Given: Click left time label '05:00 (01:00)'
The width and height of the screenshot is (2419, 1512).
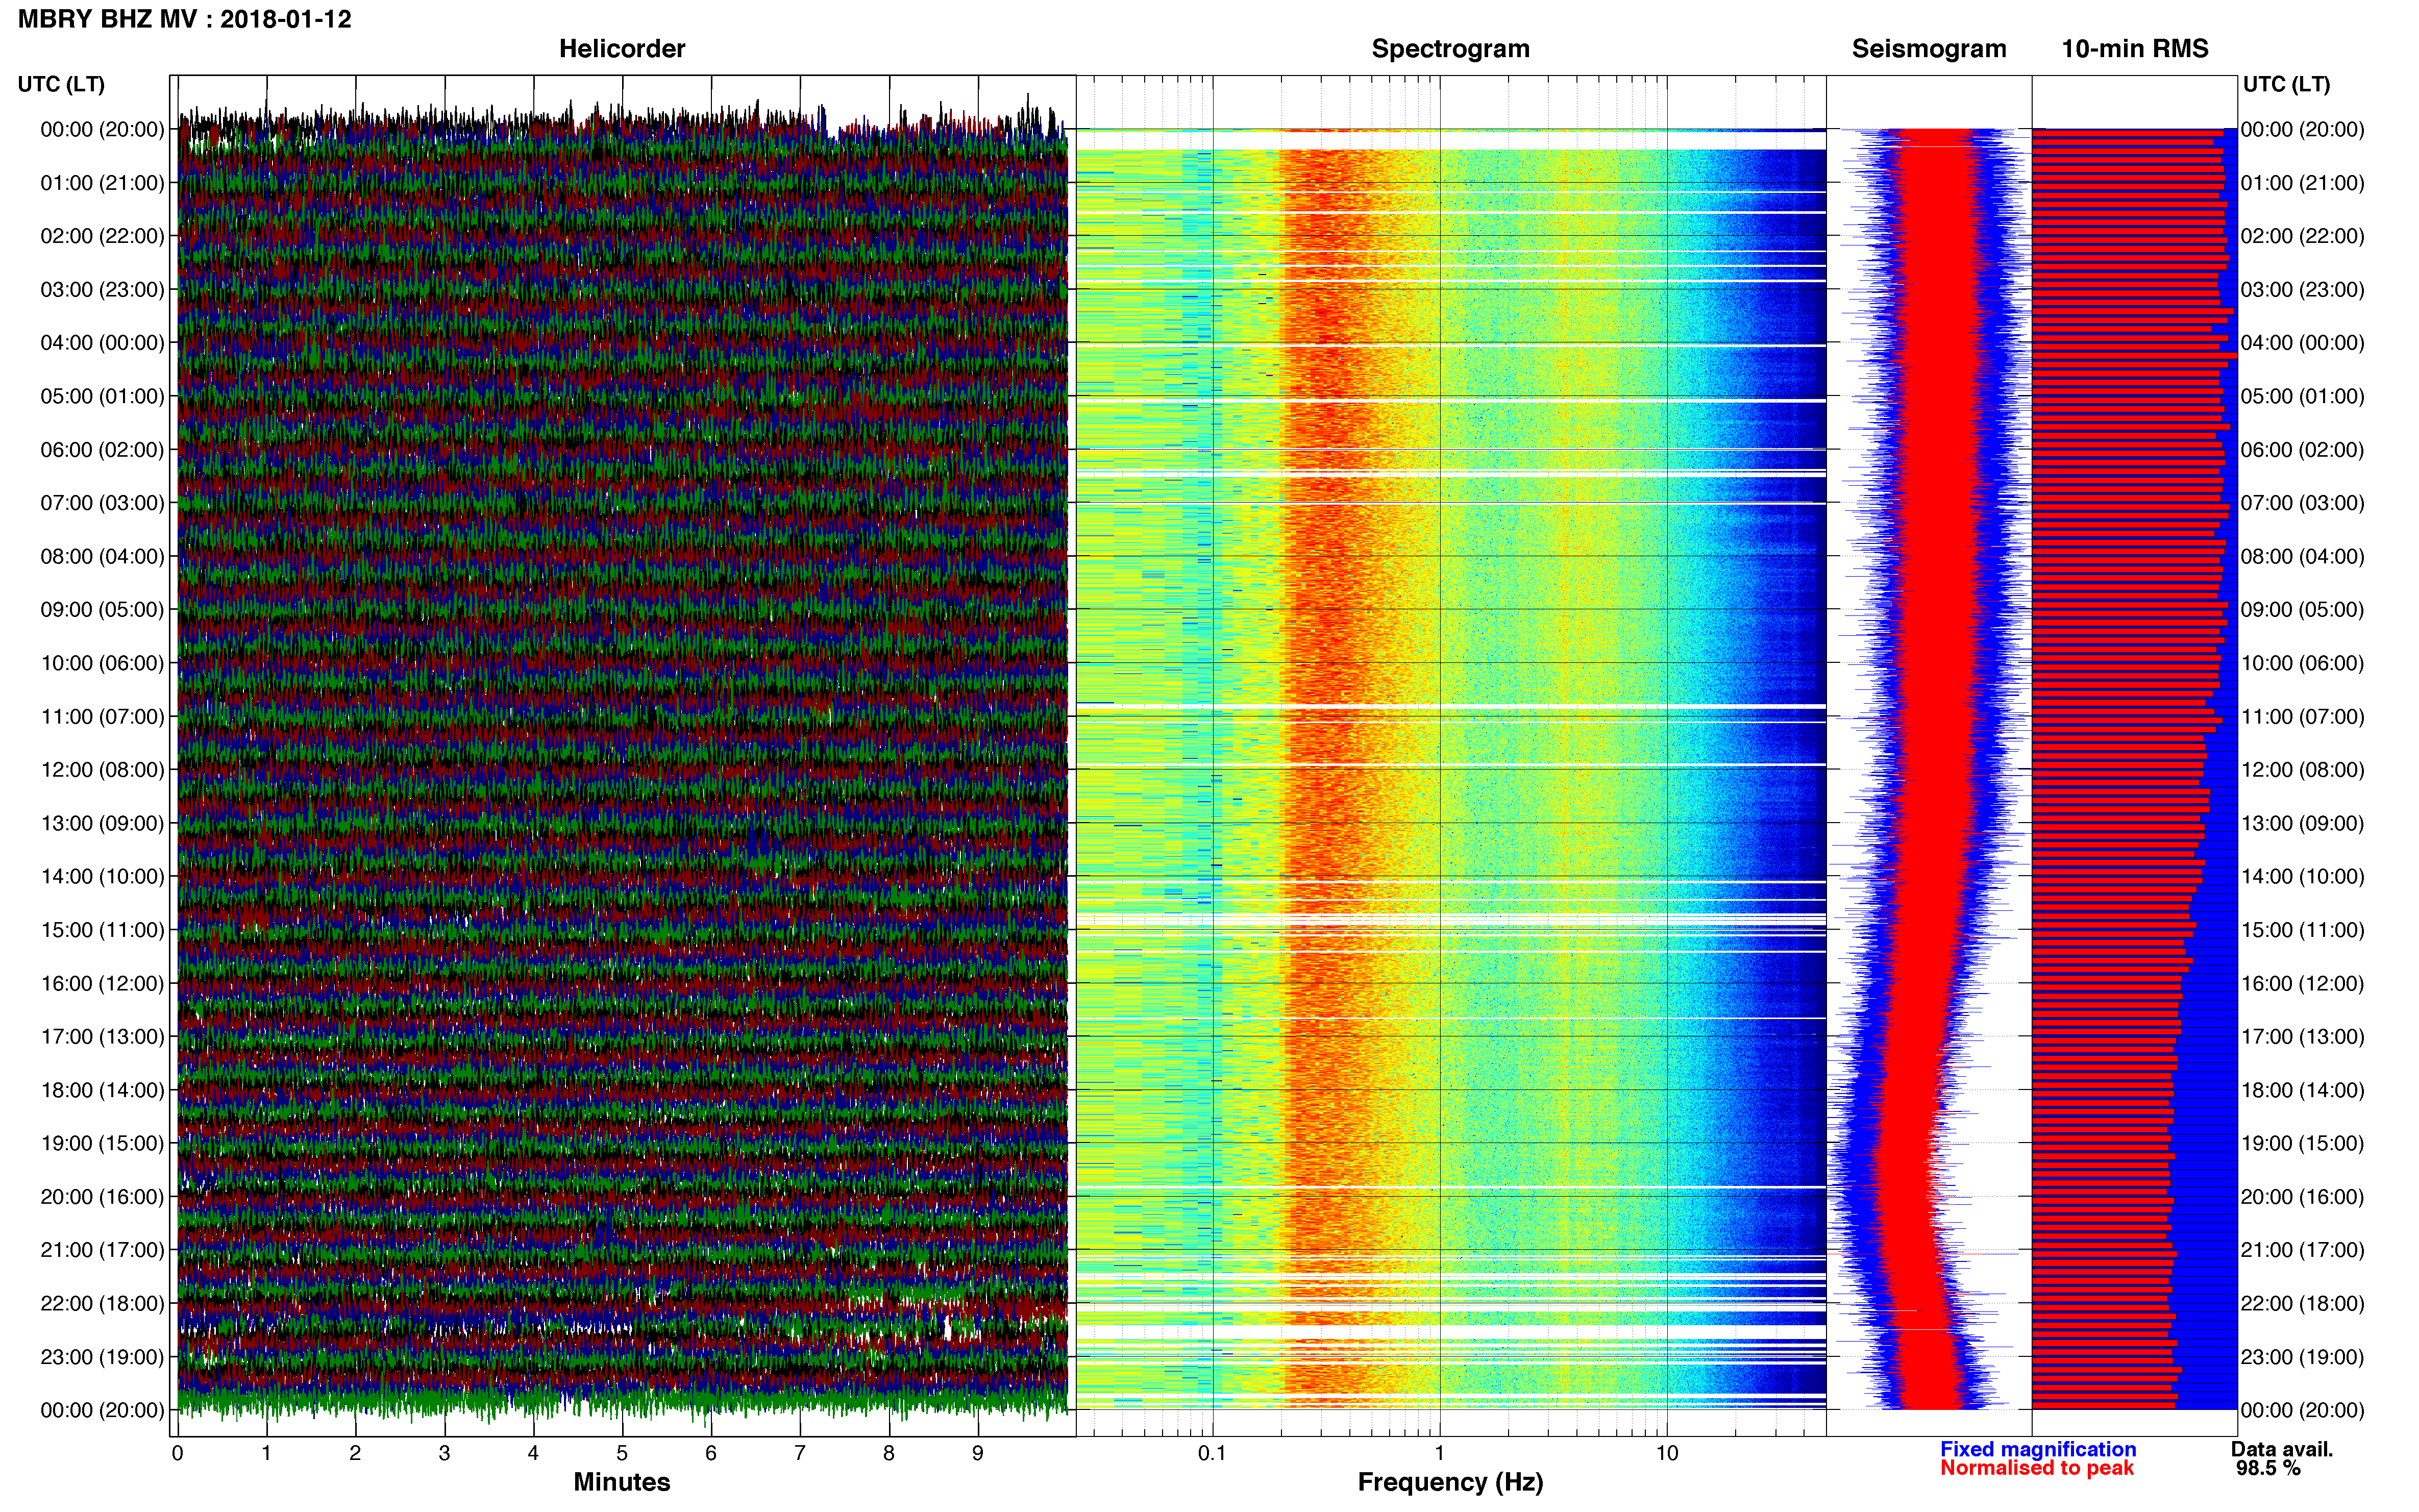Looking at the screenshot, I should [x=103, y=396].
